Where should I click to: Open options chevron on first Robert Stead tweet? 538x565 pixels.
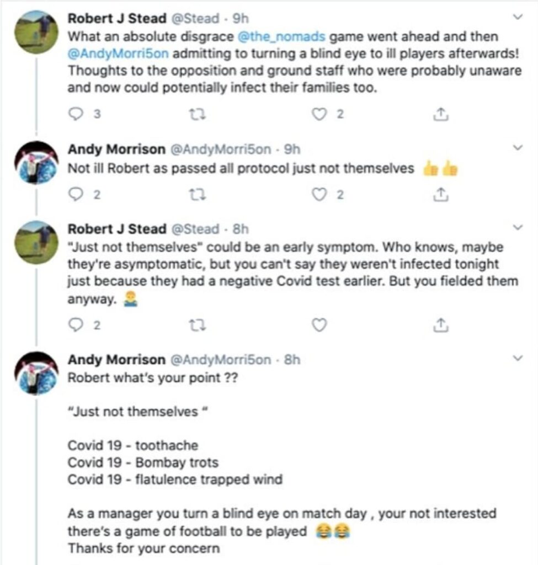coord(518,18)
